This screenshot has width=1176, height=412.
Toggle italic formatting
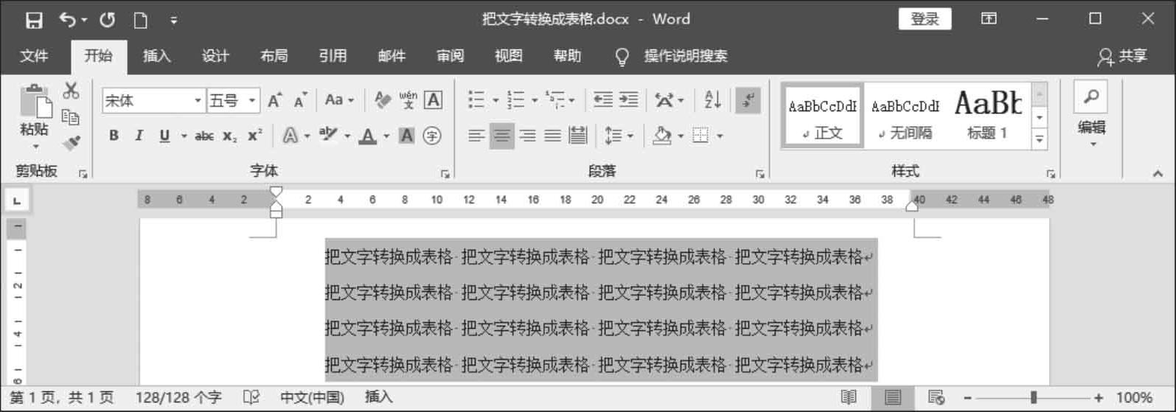tap(139, 136)
